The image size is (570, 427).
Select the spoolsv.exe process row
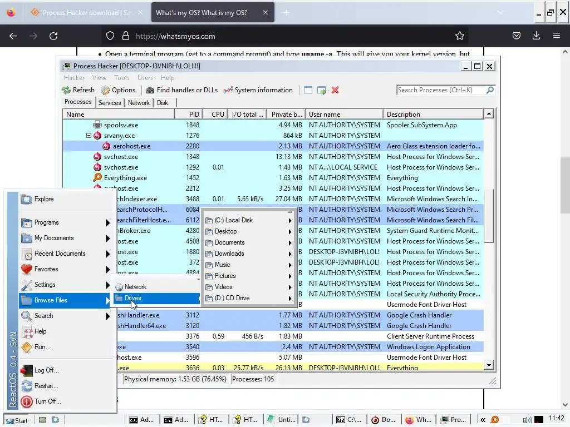[273, 125]
